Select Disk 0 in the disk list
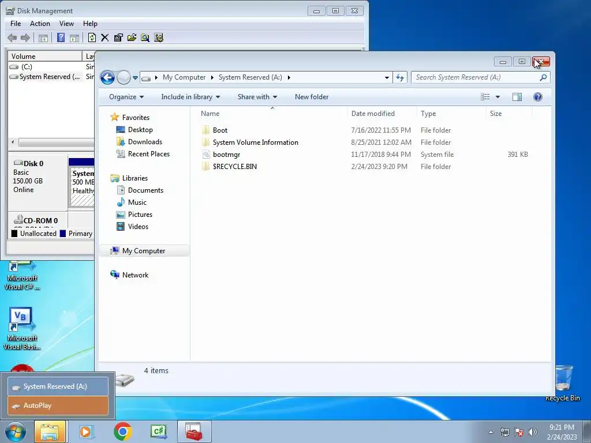 coord(38,183)
